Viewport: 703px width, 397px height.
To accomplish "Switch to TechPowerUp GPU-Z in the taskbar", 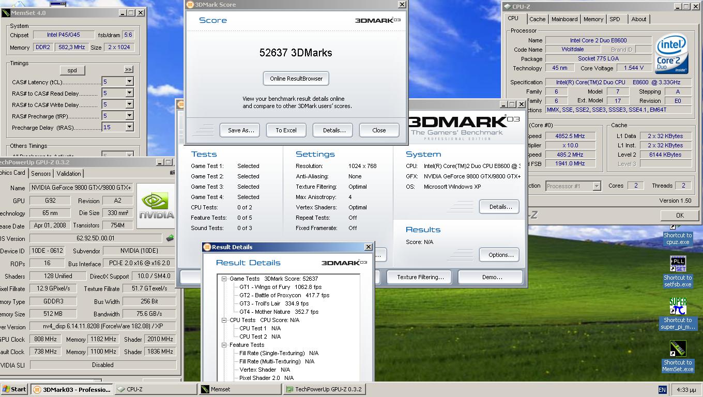I will (324, 389).
